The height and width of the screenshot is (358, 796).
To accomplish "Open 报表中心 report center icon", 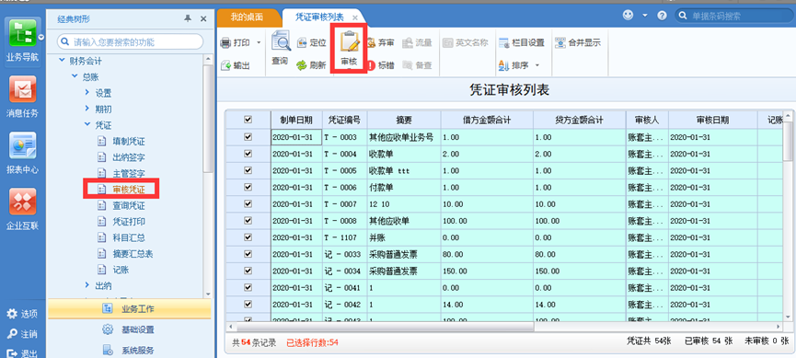I will 22,153.
